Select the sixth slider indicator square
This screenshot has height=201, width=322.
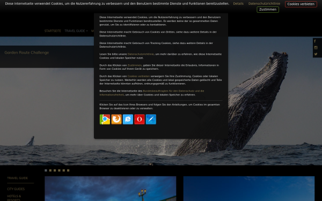coord(68,170)
